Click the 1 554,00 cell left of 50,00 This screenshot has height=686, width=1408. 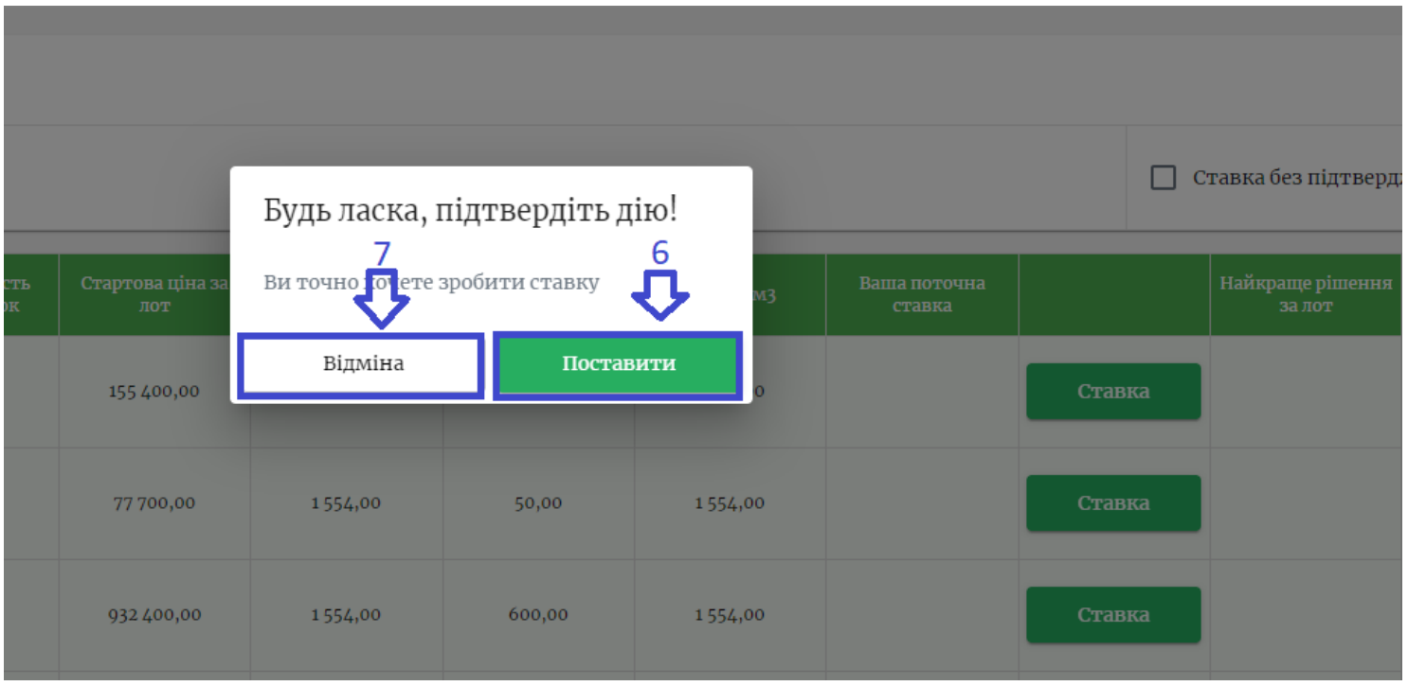pos(346,502)
